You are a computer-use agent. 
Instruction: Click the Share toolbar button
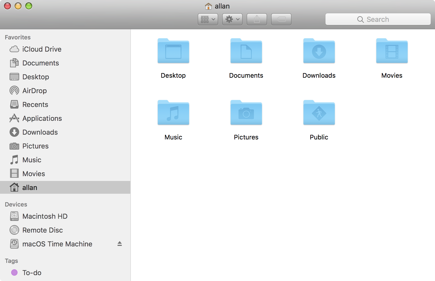257,19
